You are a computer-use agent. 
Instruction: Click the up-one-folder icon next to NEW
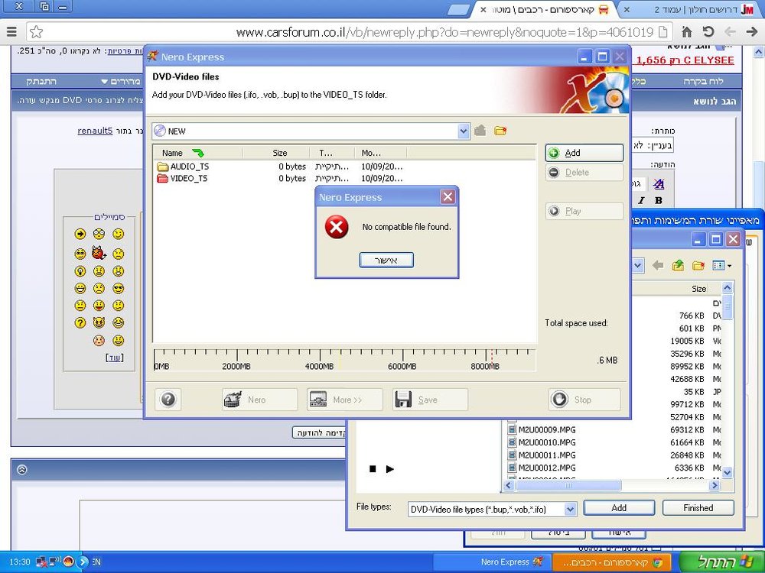(x=480, y=131)
